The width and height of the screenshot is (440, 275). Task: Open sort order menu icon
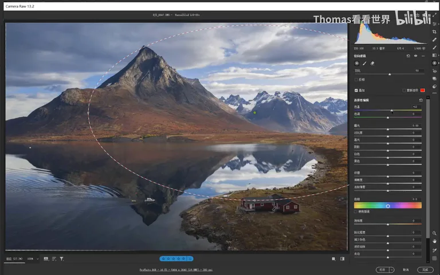(54, 259)
